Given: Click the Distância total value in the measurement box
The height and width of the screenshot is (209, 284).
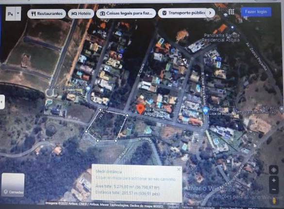Looking at the screenshot, I should pyautogui.click(x=141, y=194).
